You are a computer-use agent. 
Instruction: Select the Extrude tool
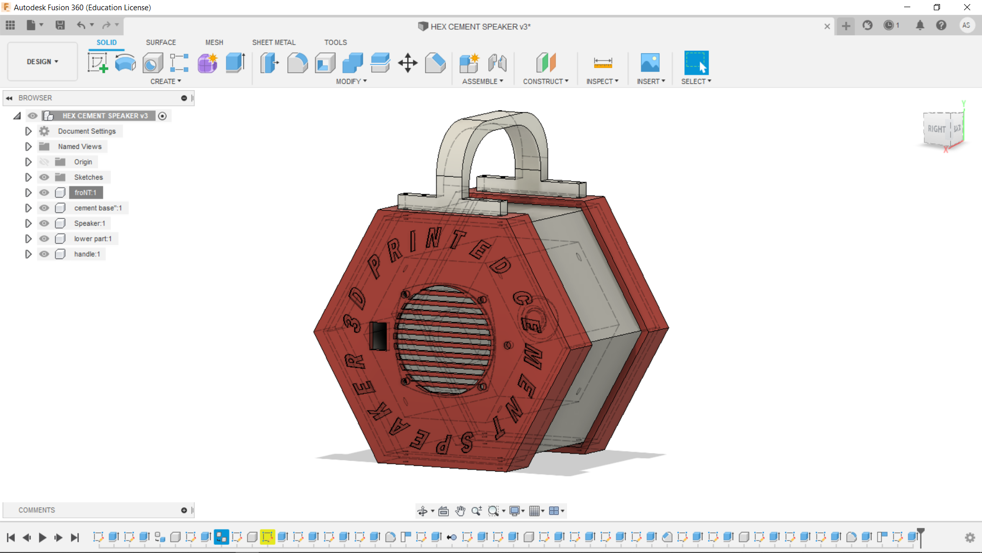pyautogui.click(x=235, y=63)
